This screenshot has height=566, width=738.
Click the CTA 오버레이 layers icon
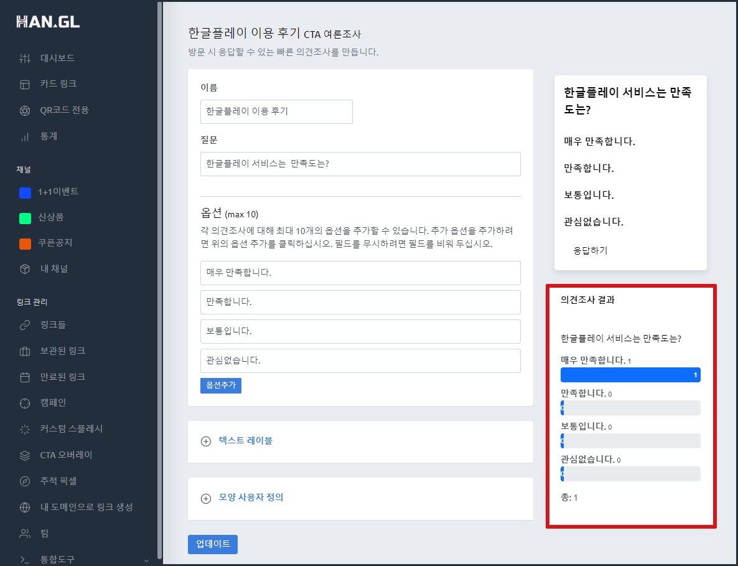tap(25, 455)
